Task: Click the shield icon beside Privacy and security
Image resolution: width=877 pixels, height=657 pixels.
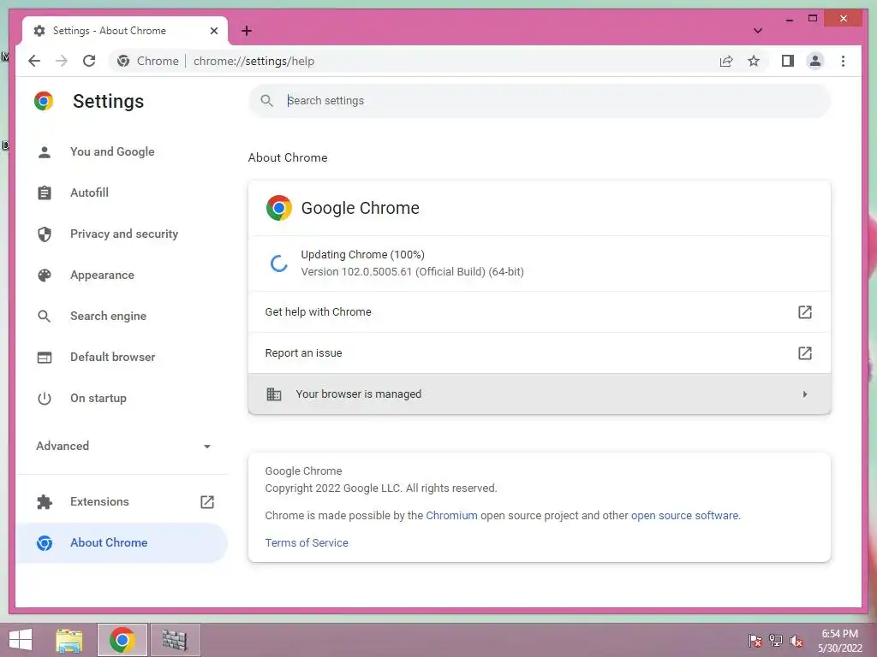Action: pos(45,234)
